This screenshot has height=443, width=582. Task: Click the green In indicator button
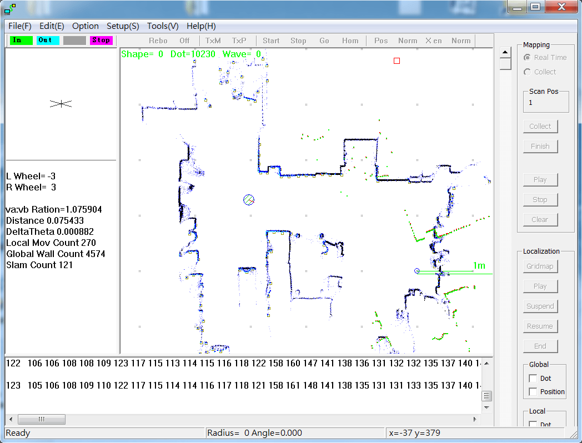[x=21, y=40]
